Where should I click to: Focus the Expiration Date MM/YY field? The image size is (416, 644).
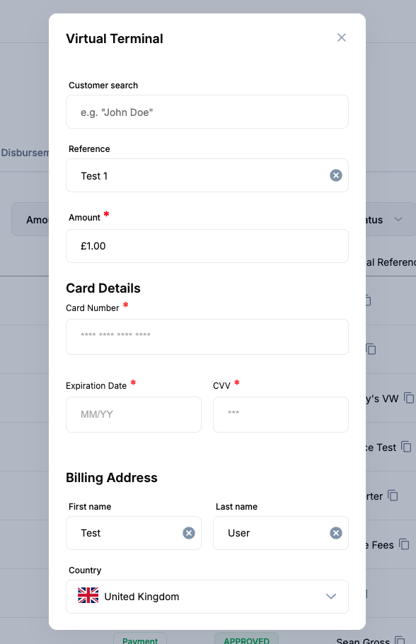point(134,414)
